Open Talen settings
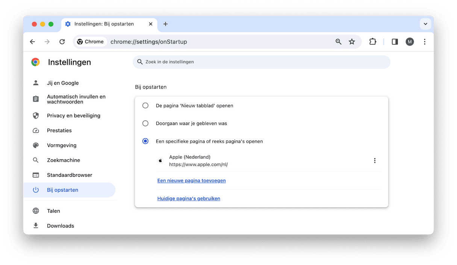Viewport: 457px width, 265px height. tap(70, 211)
